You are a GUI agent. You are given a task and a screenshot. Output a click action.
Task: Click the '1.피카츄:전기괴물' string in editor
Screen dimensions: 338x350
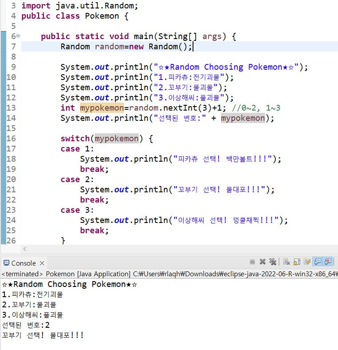point(189,77)
